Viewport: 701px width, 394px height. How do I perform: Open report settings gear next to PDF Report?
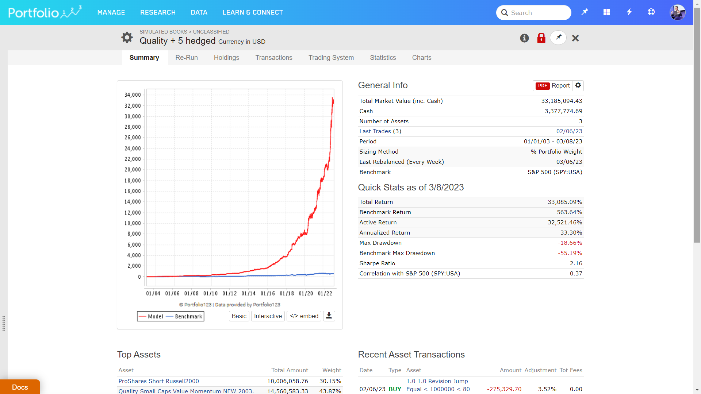coord(578,85)
